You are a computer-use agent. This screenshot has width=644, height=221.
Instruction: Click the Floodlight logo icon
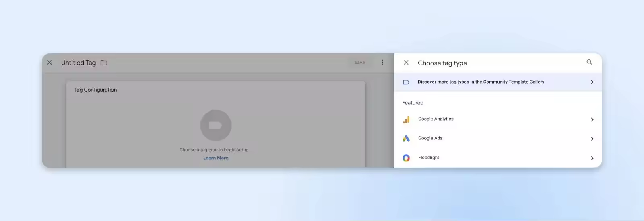pos(406,158)
